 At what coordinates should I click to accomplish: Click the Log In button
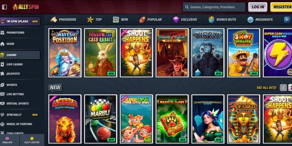pos(258,7)
